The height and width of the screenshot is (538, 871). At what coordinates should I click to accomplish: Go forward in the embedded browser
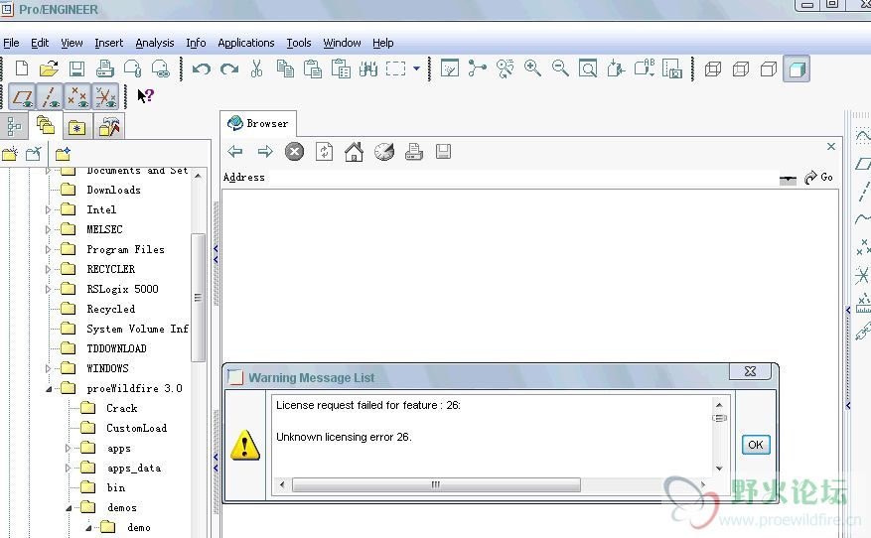coord(265,151)
